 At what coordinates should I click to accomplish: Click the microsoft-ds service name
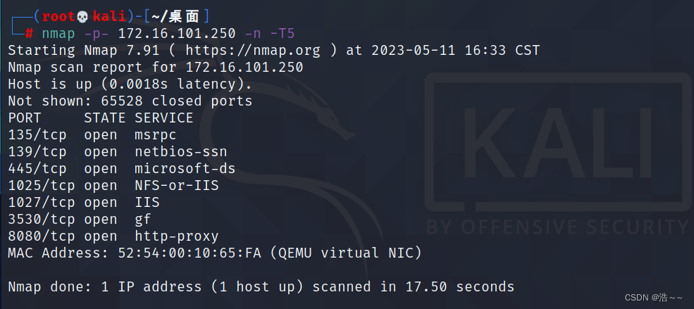point(185,168)
